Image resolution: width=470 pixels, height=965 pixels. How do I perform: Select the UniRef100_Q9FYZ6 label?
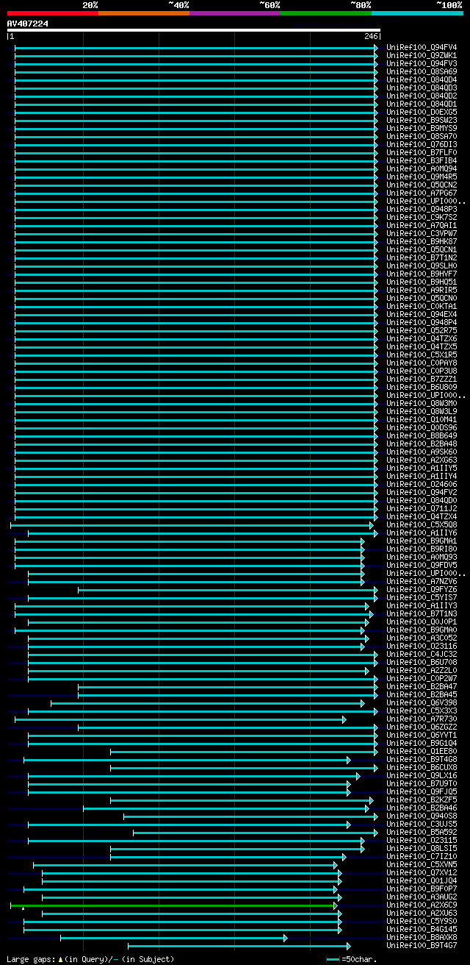(422, 590)
